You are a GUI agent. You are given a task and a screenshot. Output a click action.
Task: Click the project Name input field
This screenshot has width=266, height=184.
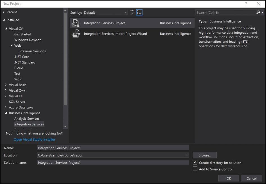click(x=112, y=148)
